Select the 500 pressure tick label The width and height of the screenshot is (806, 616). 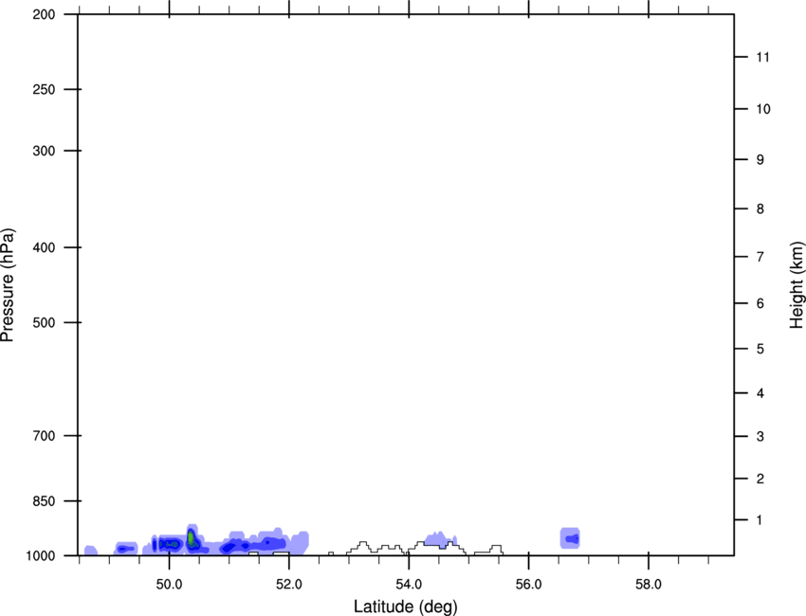44,322
